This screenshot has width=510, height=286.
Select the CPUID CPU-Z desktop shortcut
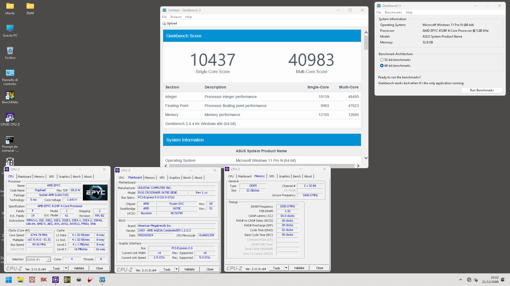coord(10,120)
